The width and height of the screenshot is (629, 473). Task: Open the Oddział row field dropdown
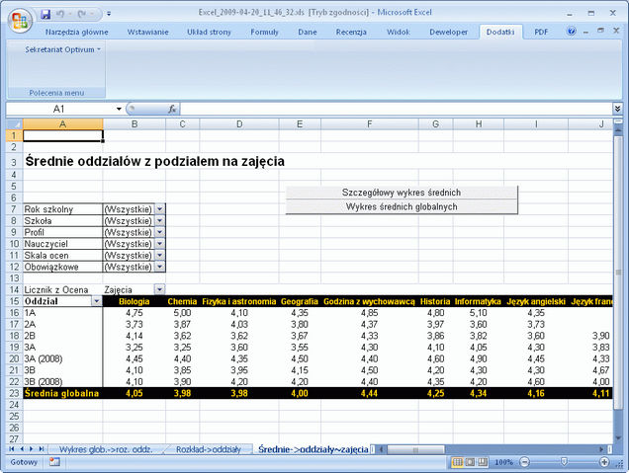(97, 301)
